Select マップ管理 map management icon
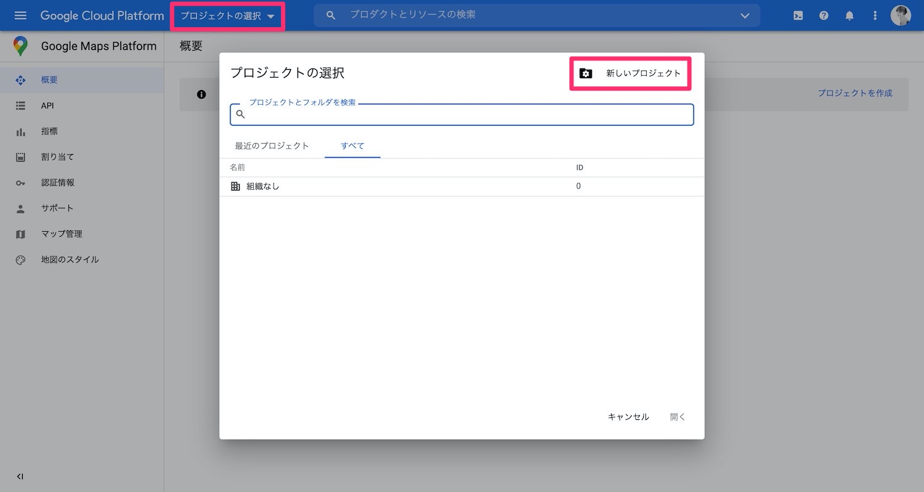The width and height of the screenshot is (924, 492). click(x=22, y=234)
